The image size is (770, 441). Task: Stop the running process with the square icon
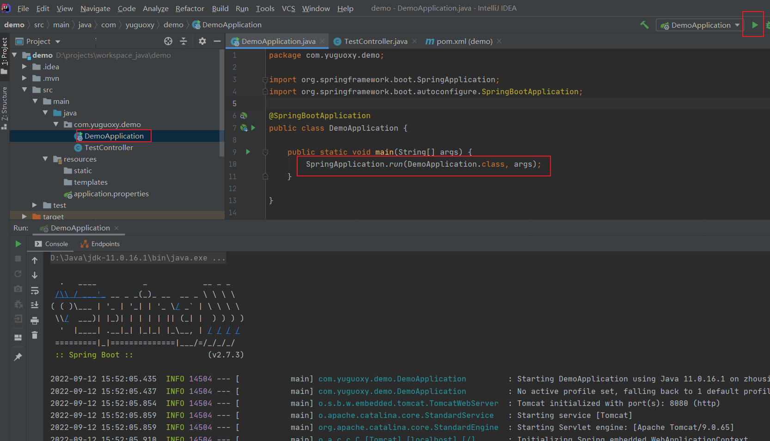(x=18, y=259)
